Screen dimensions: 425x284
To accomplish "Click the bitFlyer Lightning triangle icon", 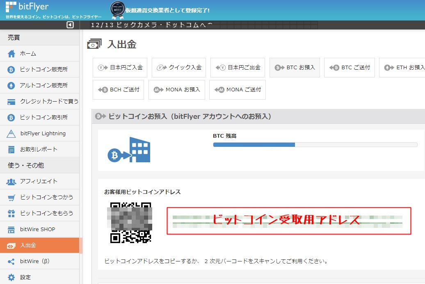I will [x=11, y=134].
